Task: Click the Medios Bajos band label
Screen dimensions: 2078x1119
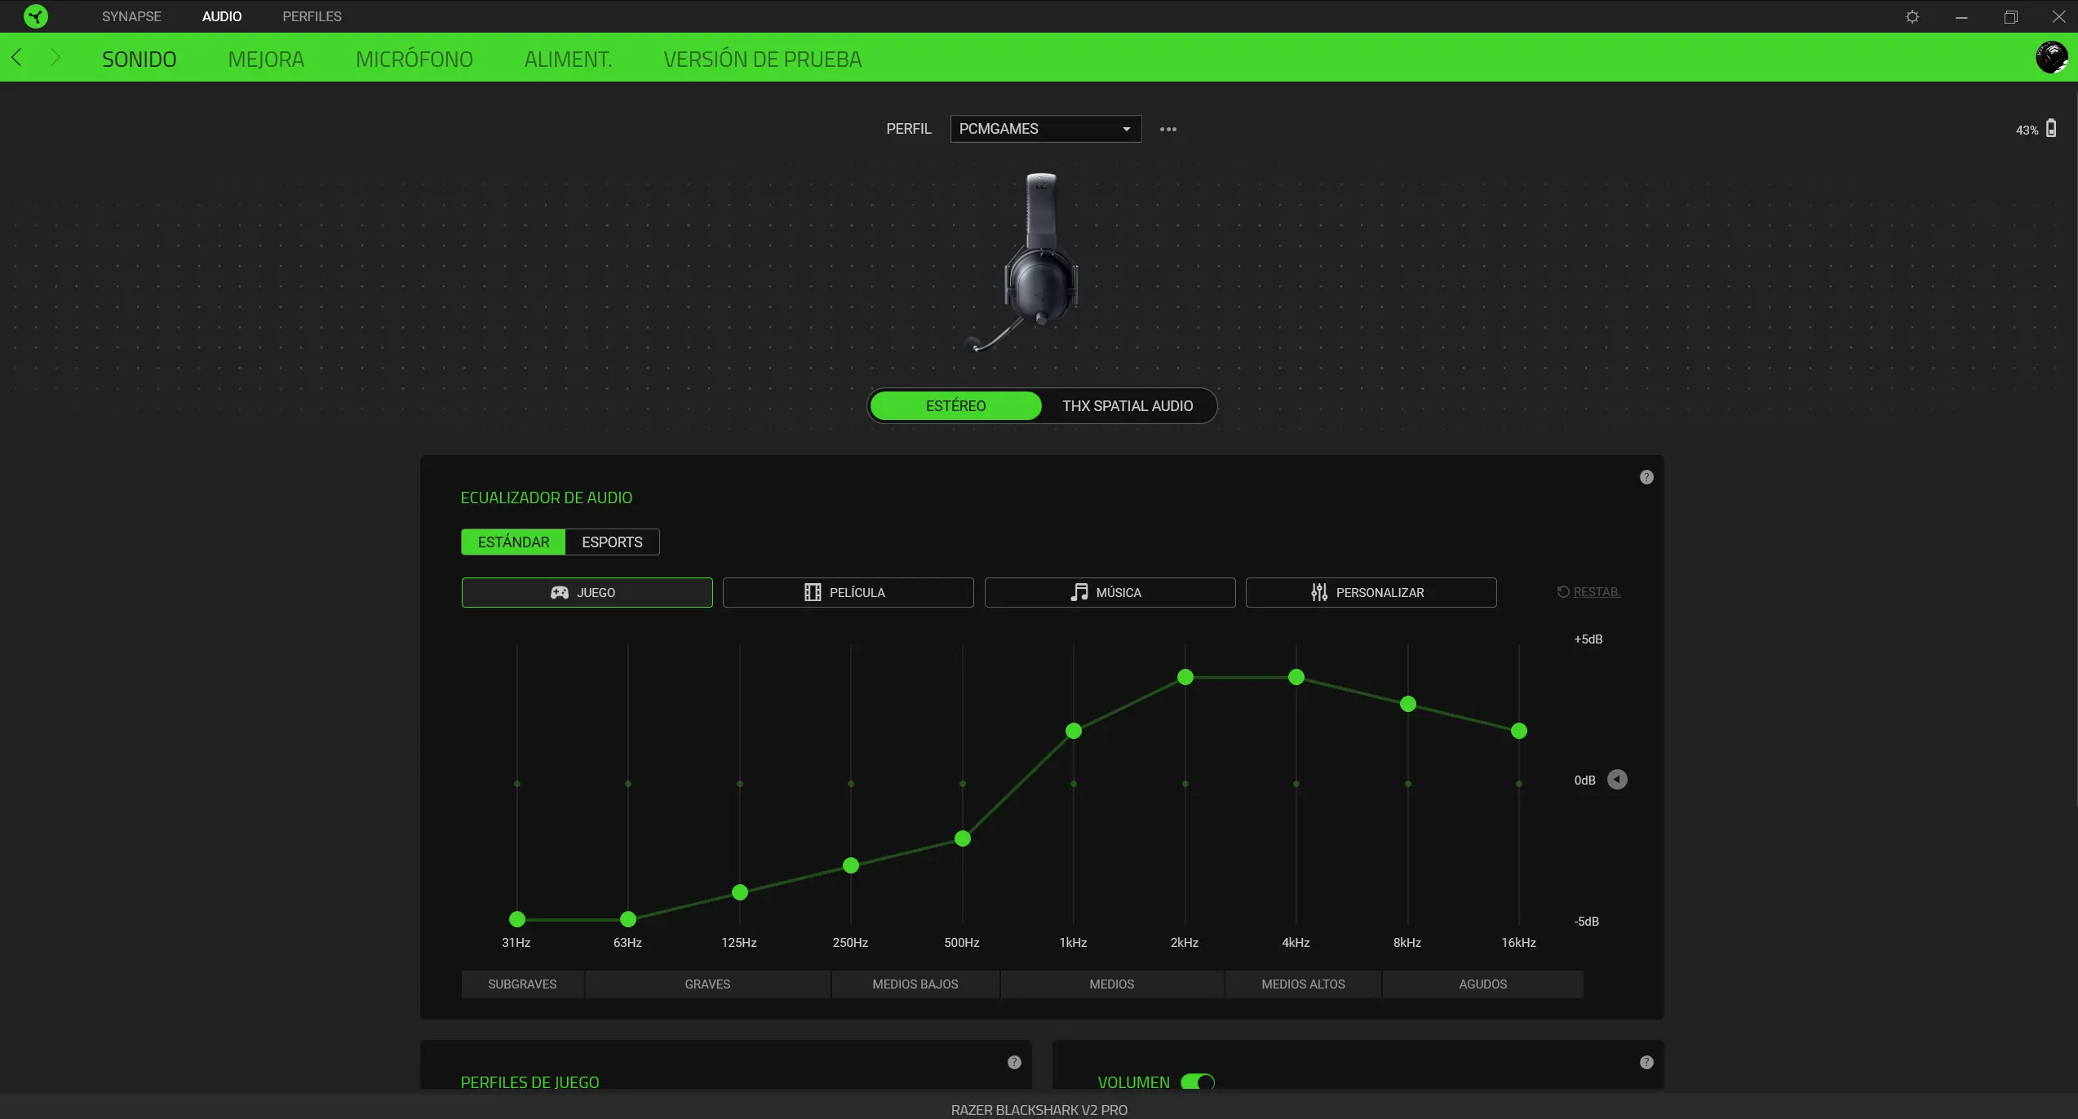Action: coord(915,984)
